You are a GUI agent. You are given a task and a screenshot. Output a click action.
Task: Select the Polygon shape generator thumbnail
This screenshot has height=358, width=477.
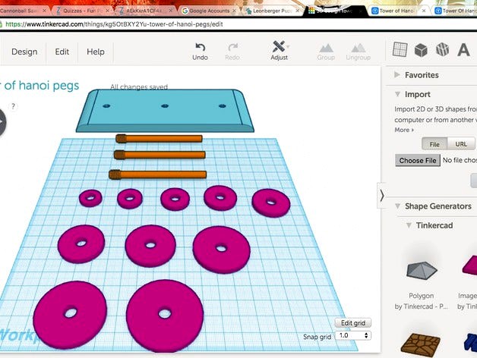(425, 271)
